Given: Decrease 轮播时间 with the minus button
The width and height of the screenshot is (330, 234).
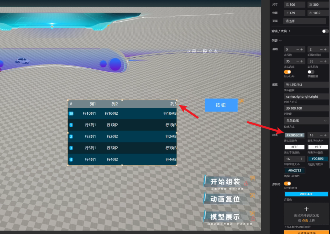Looking at the screenshot, I should [321, 49].
